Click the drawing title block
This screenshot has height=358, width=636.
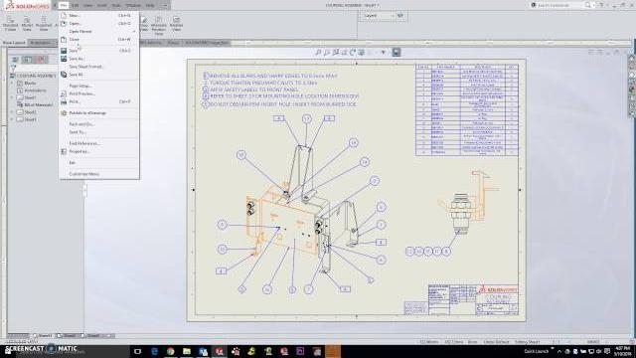tap(473, 300)
